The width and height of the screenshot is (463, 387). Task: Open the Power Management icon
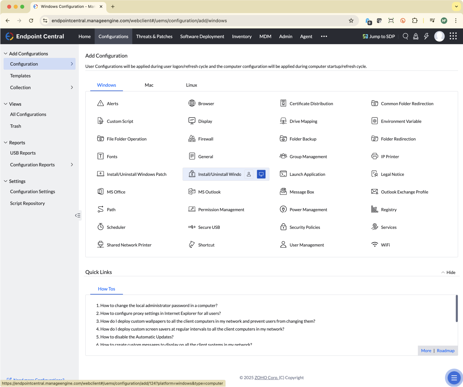283,209
